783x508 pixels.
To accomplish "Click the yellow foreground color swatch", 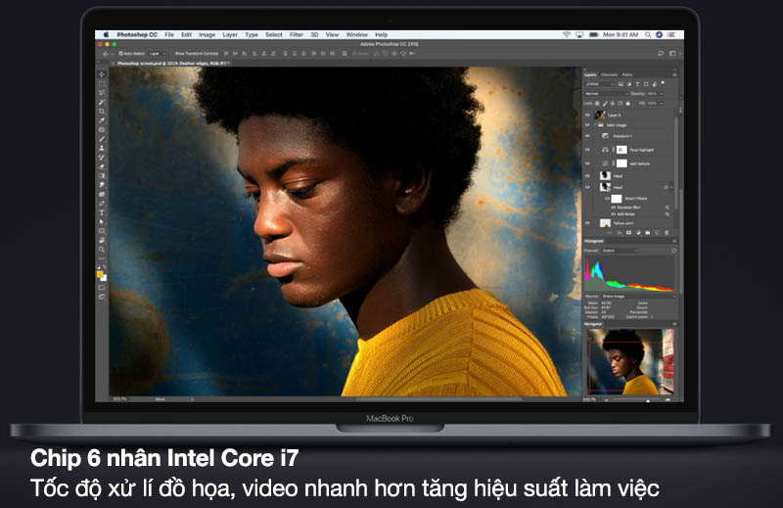I will [x=100, y=273].
